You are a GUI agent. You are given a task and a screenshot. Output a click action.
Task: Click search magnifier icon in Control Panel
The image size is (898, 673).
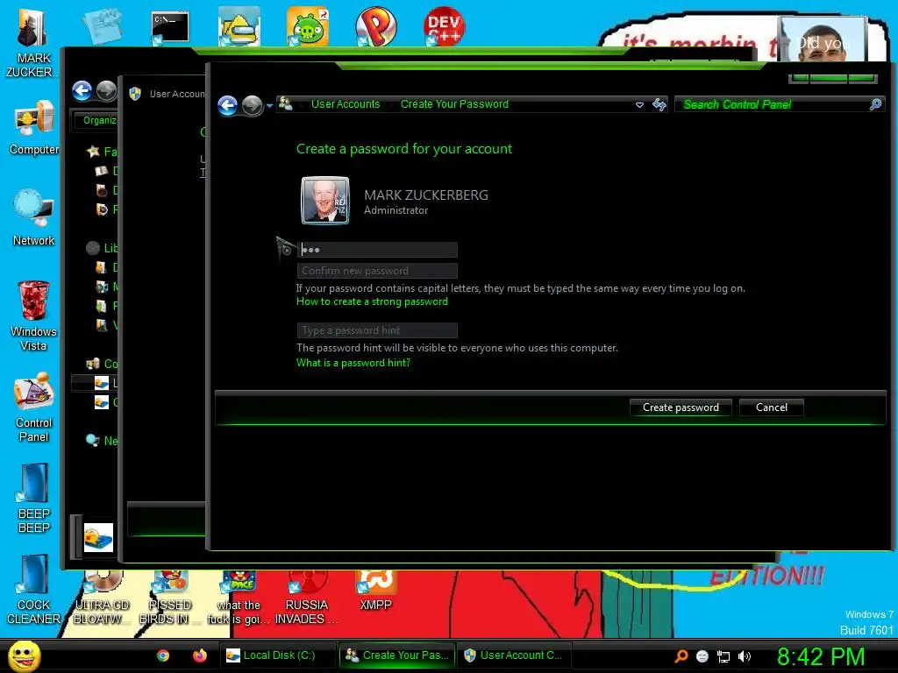(x=875, y=104)
